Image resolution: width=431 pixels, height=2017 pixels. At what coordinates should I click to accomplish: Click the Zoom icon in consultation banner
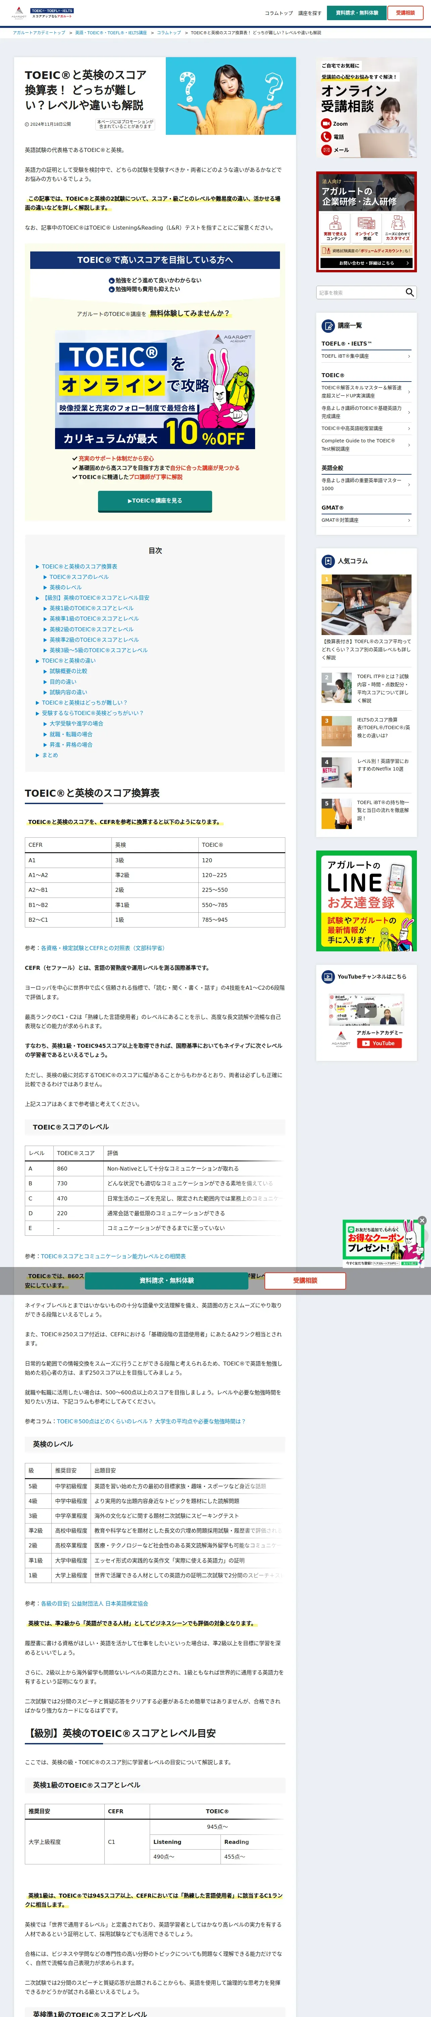click(x=327, y=124)
